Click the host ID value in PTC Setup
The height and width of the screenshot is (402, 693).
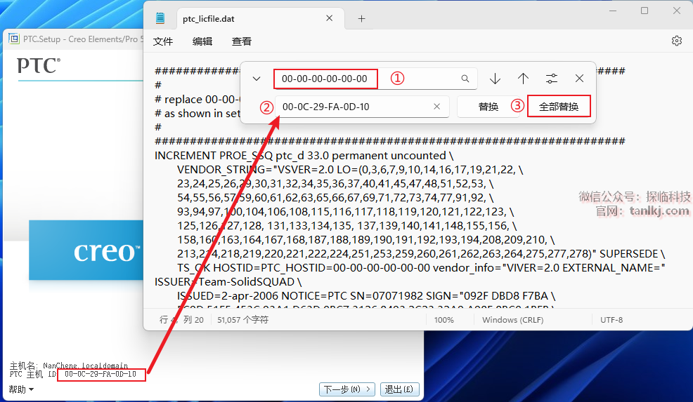101,374
